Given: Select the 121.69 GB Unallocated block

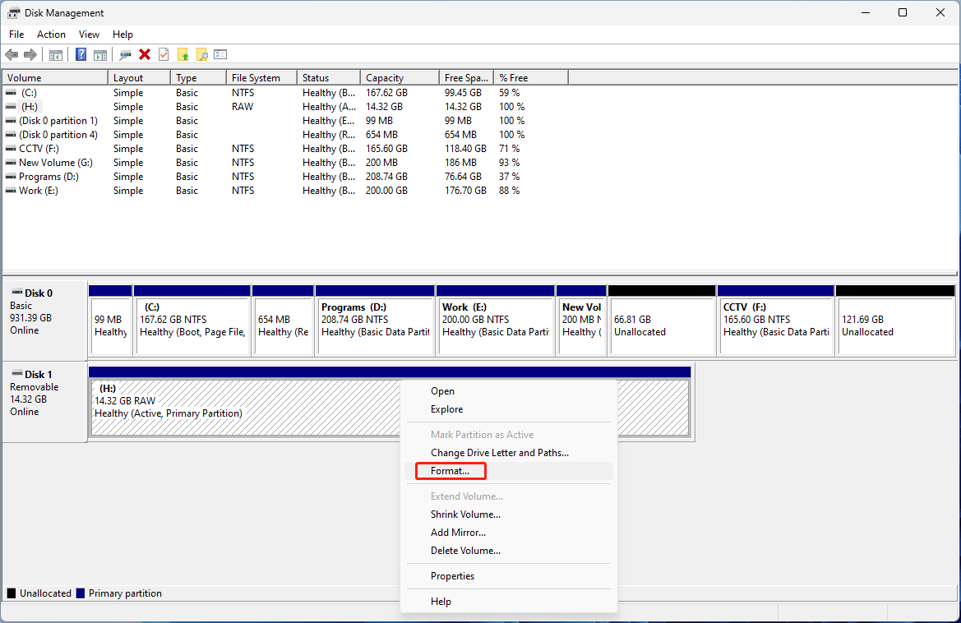Looking at the screenshot, I should (895, 321).
